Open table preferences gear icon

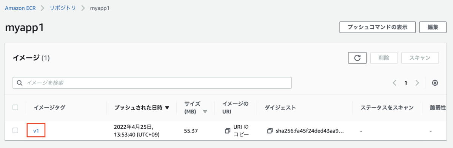point(435,83)
